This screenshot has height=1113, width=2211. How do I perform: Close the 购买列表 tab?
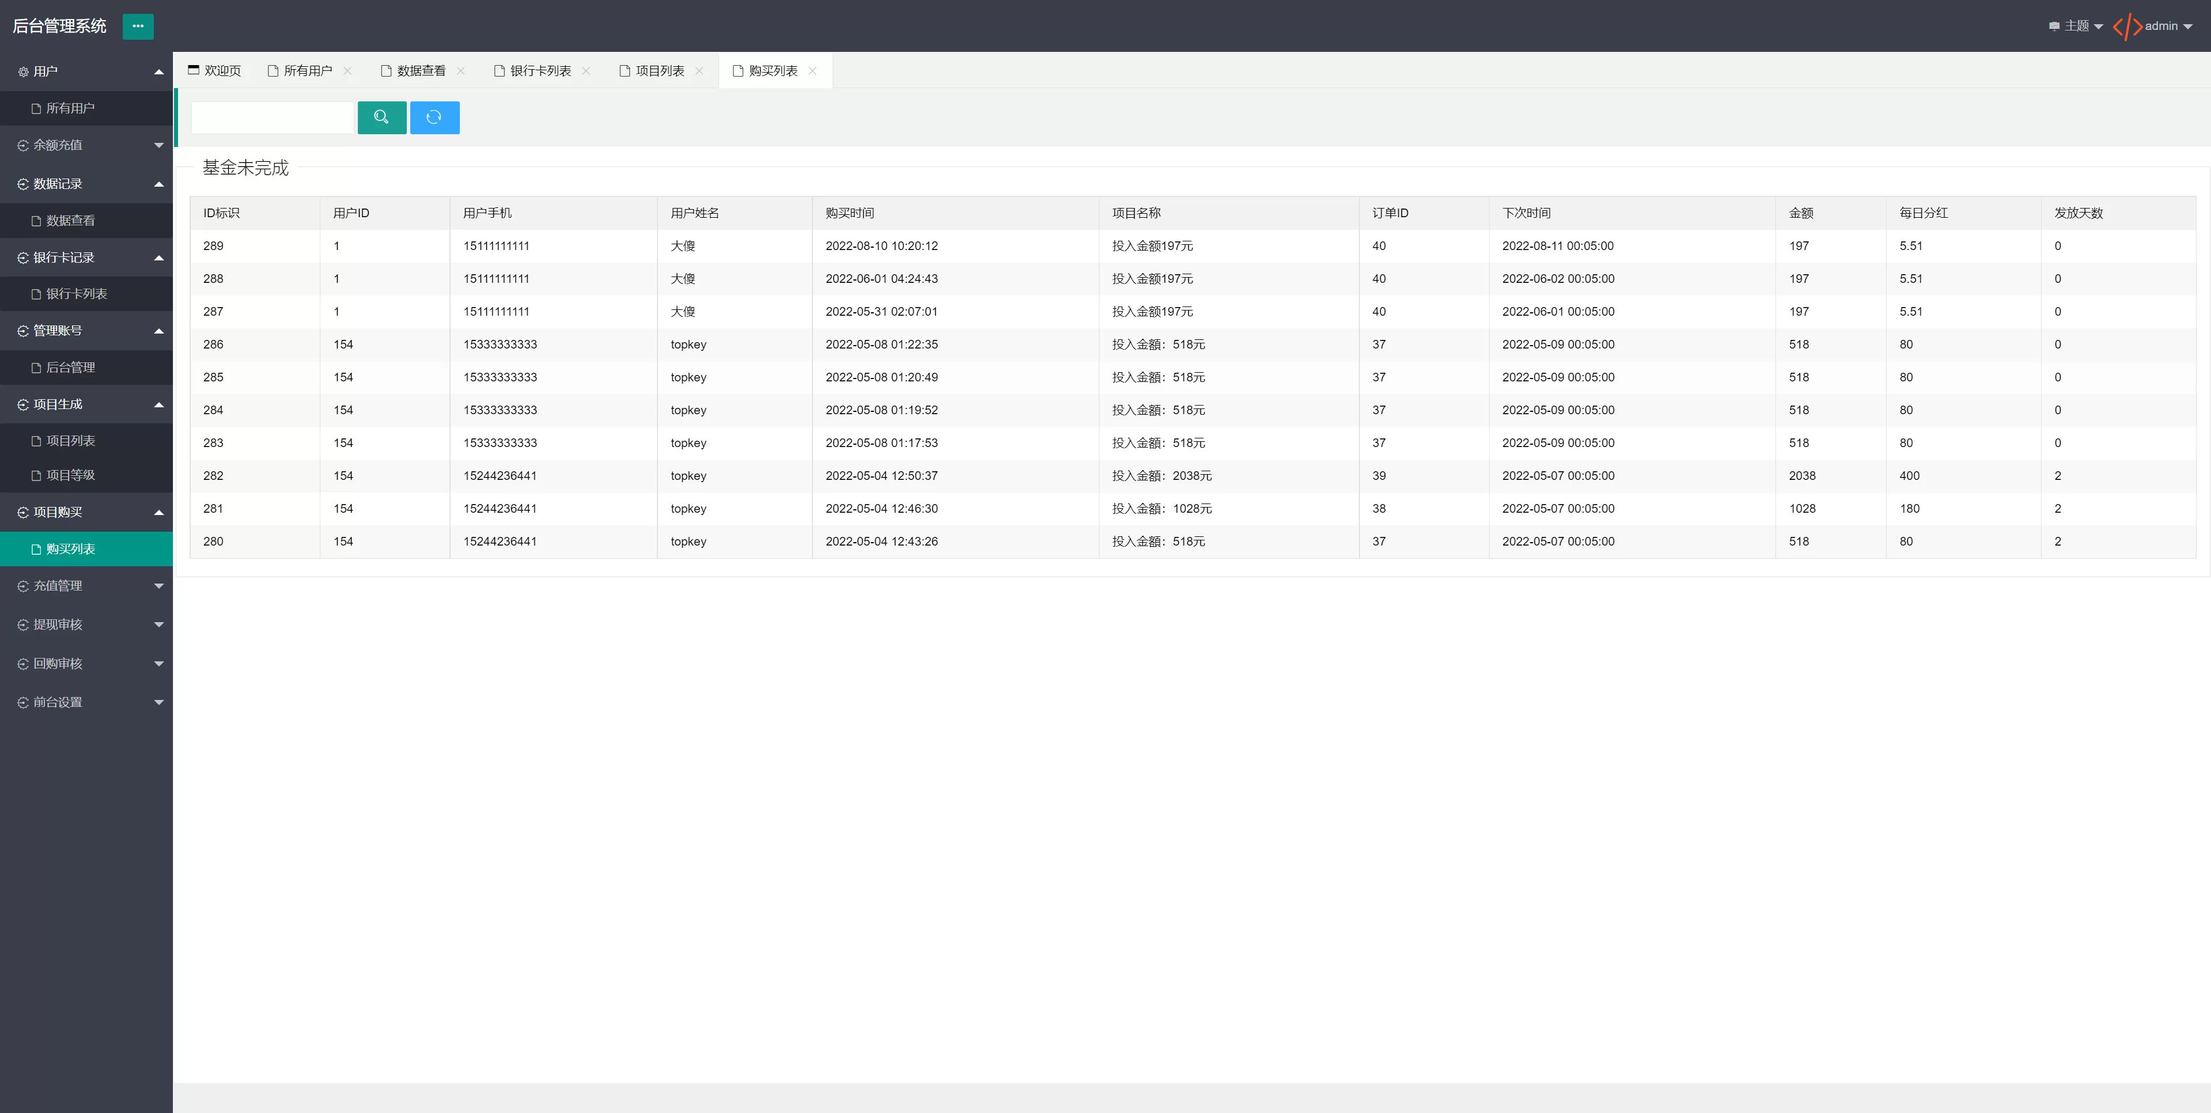coord(813,71)
